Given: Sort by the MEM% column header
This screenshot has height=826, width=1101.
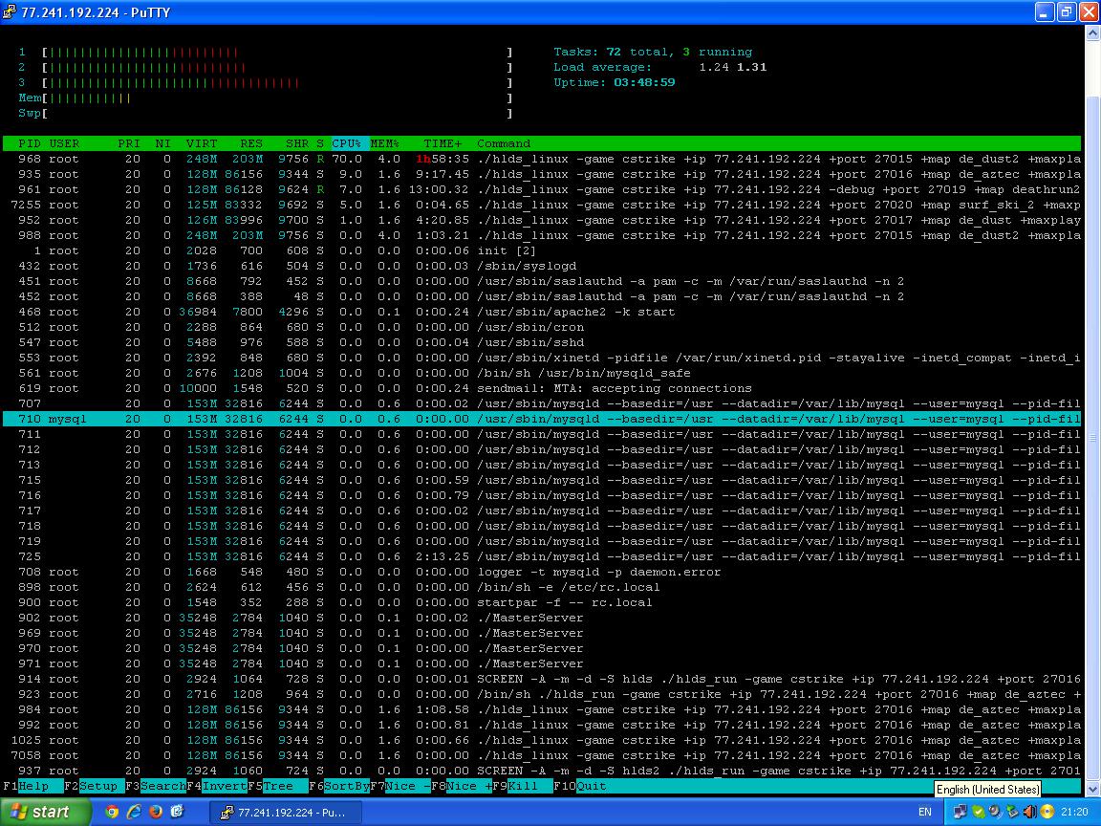Looking at the screenshot, I should 385,143.
